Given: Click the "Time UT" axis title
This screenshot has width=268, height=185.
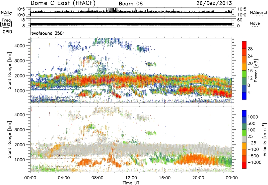Looking at the screenshot, I should click(x=131, y=183).
